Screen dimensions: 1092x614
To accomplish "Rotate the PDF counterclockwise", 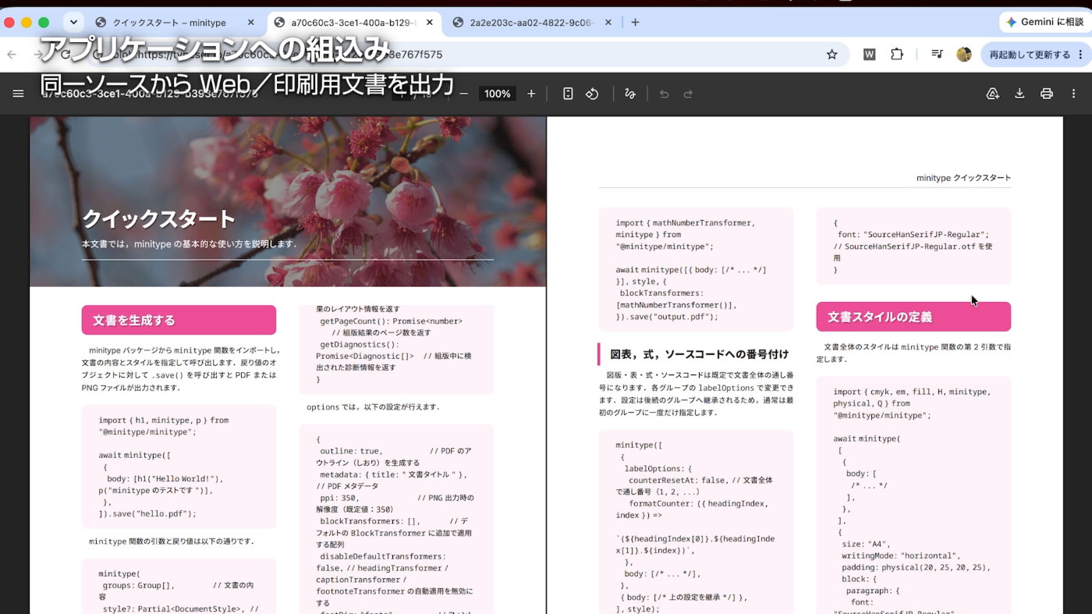I will tap(592, 94).
